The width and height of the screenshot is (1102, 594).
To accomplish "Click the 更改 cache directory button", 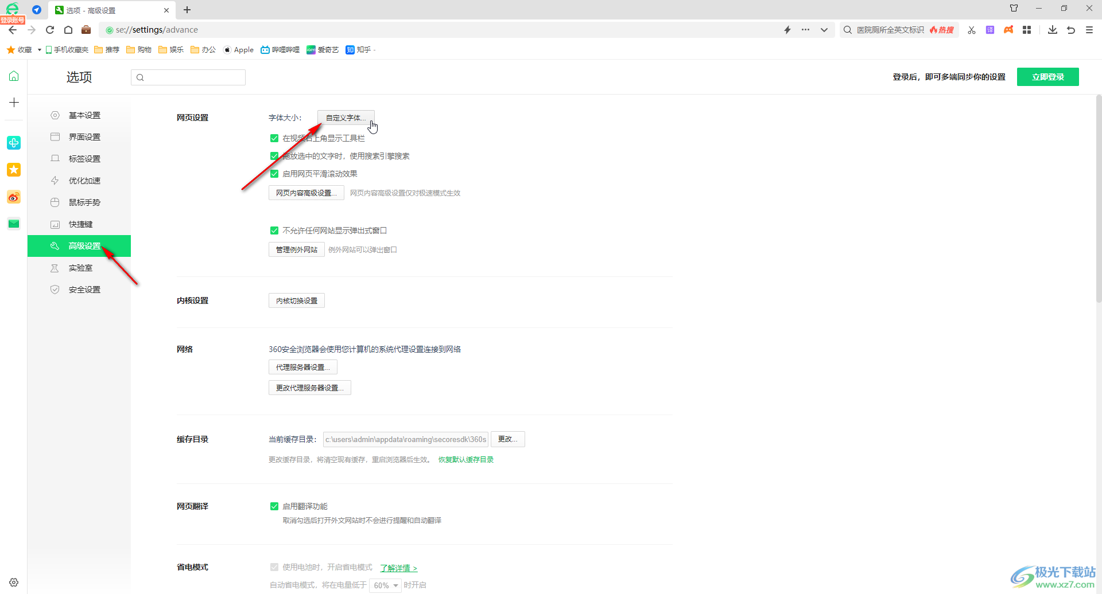I will 508,439.
